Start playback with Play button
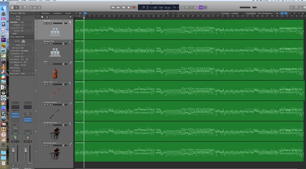The height and width of the screenshot is (169, 306). click(x=129, y=7)
